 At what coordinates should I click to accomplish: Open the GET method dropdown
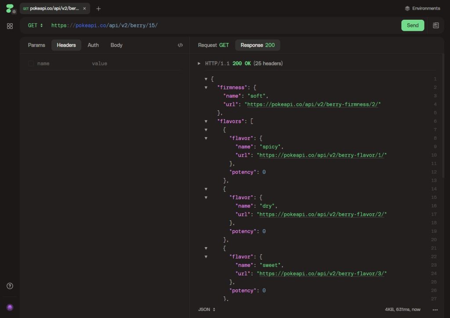click(35, 25)
